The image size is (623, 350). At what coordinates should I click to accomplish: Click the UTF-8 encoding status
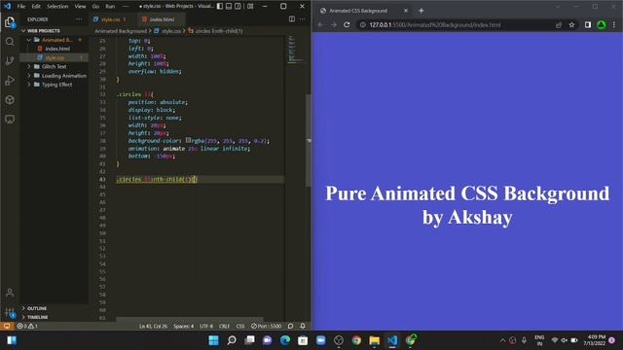coord(206,327)
